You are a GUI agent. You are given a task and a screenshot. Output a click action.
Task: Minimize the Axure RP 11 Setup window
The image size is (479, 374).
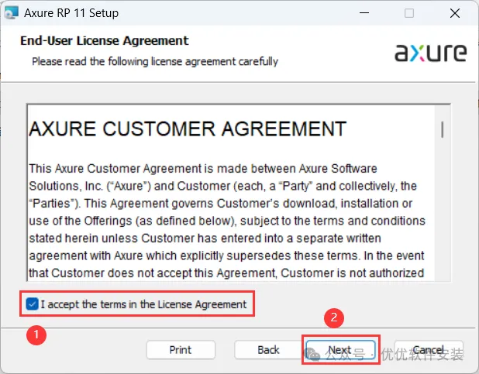364,13
